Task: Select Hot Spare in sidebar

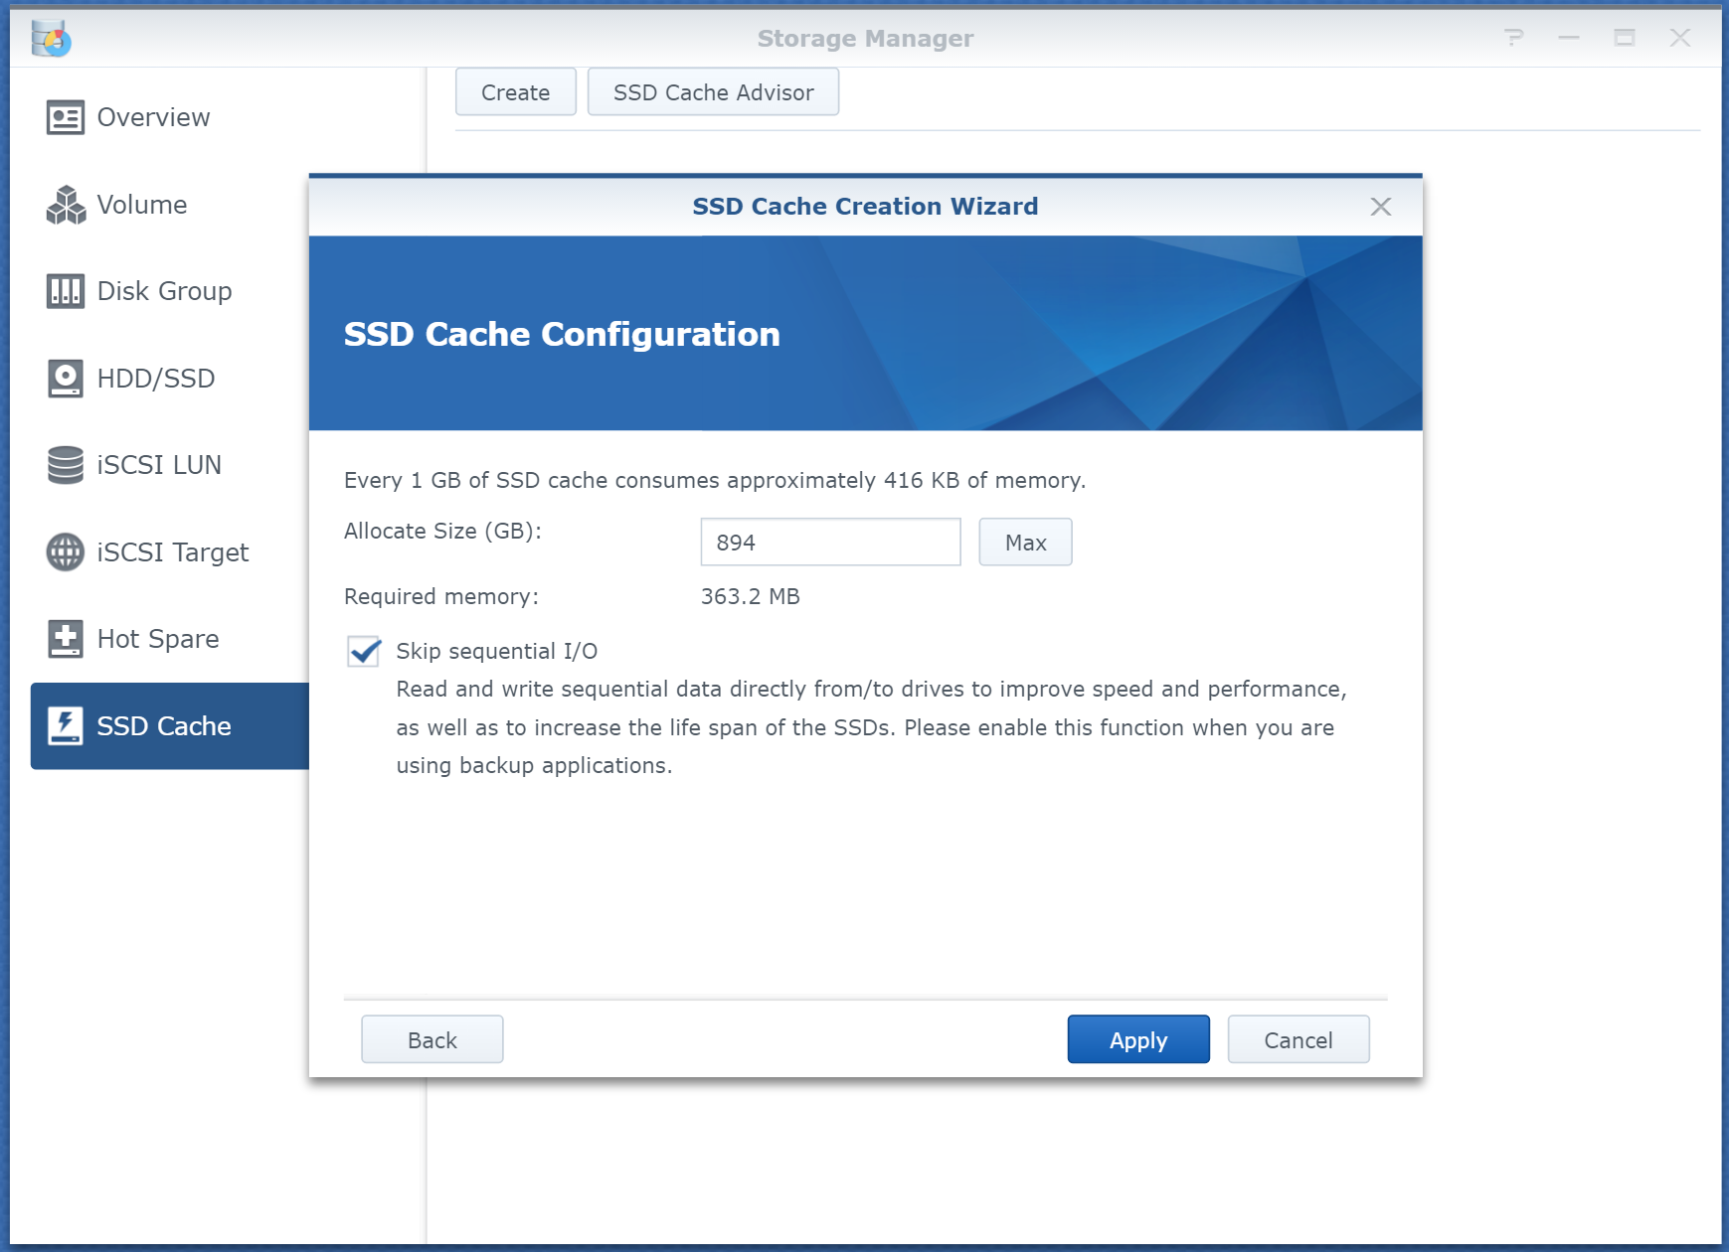Action: pyautogui.click(x=170, y=639)
